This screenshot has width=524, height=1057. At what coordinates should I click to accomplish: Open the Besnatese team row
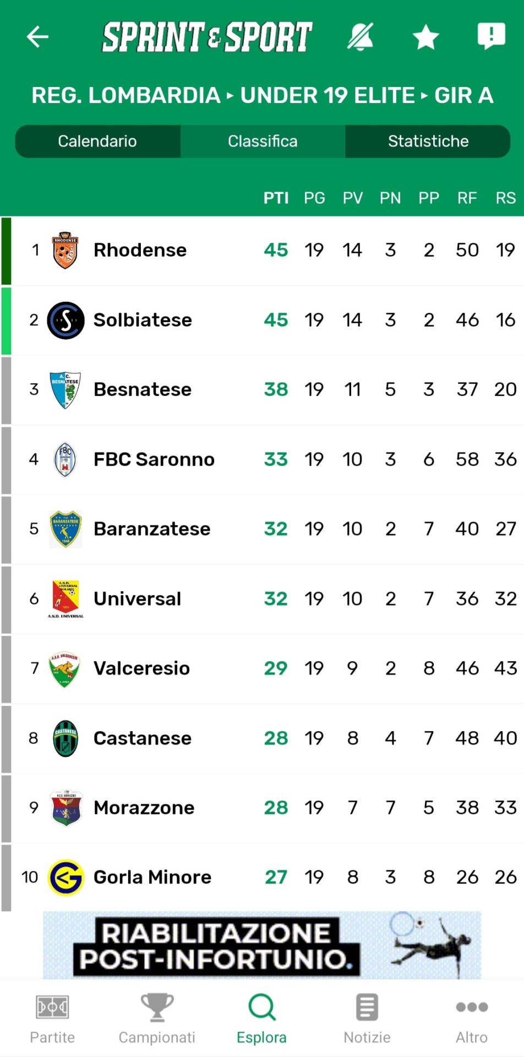coord(143,390)
